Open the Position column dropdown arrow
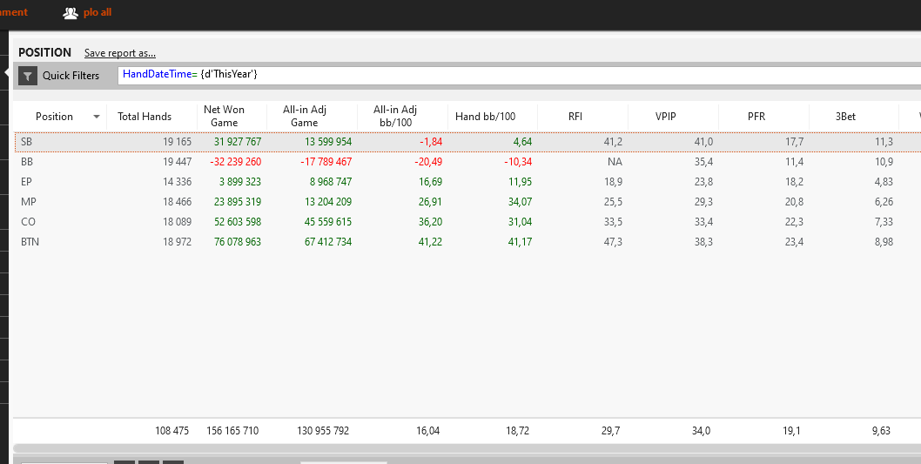This screenshot has height=464, width=921. [97, 117]
